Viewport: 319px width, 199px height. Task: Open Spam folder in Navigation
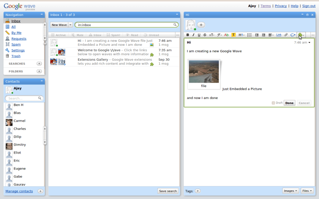tap(16, 44)
